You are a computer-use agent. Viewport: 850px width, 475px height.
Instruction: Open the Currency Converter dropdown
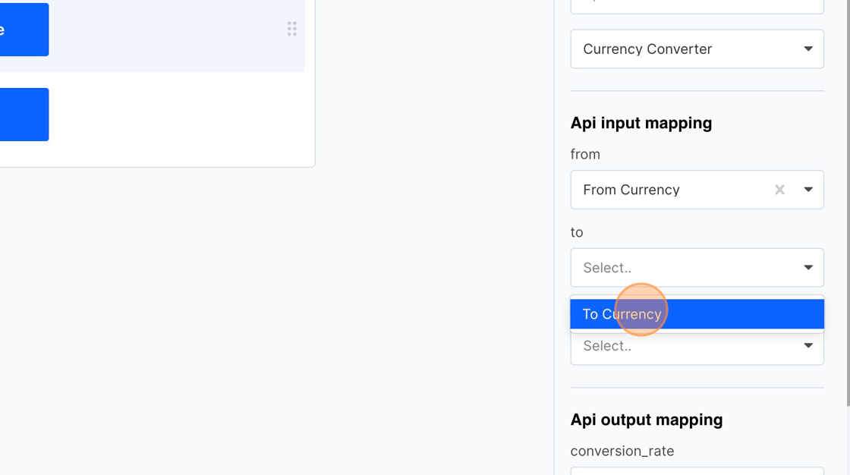pyautogui.click(x=697, y=49)
